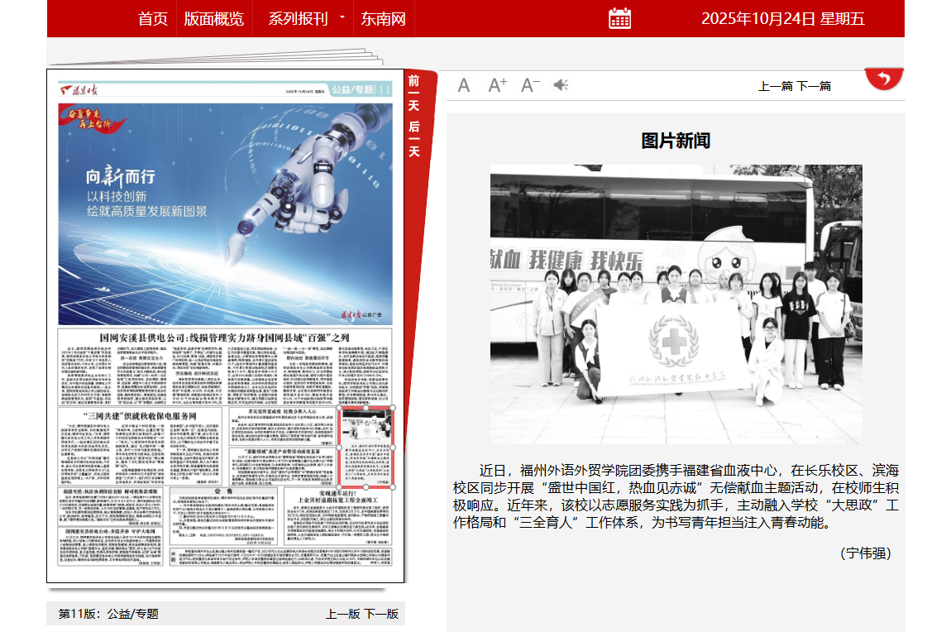
Task: Switch to previous page 上一版
Action: (343, 614)
